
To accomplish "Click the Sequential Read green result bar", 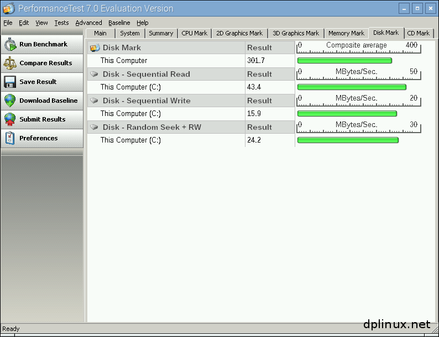I will [x=352, y=87].
